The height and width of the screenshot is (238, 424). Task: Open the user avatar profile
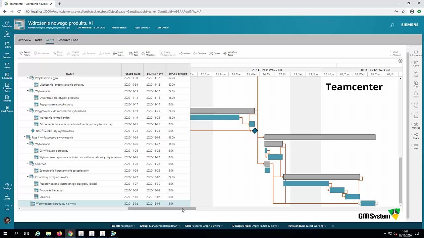pos(7,220)
